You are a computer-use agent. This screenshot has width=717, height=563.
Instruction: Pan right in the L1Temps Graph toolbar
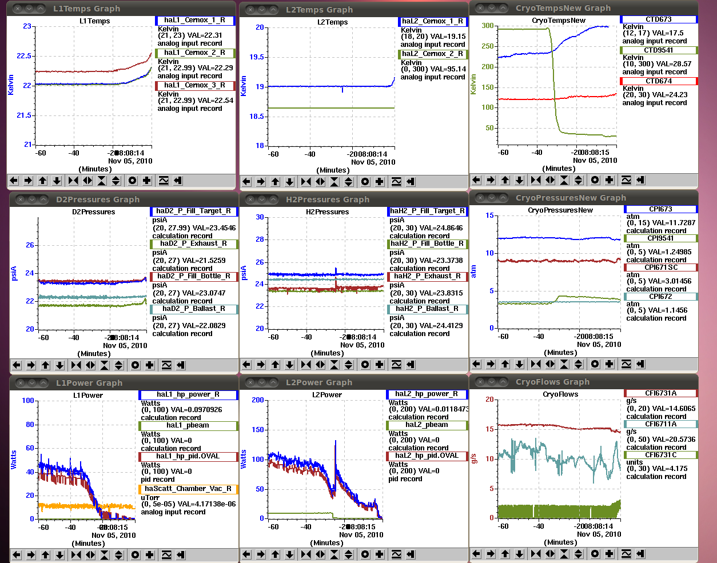(x=28, y=181)
